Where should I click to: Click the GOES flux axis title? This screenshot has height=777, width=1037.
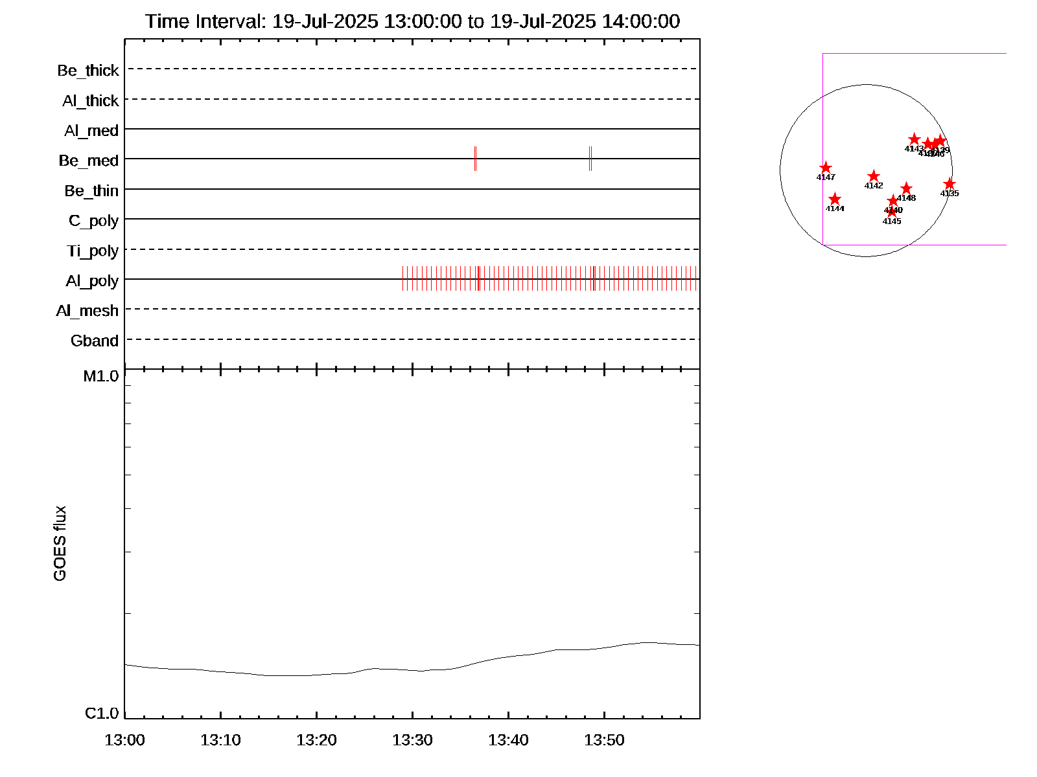coord(60,544)
